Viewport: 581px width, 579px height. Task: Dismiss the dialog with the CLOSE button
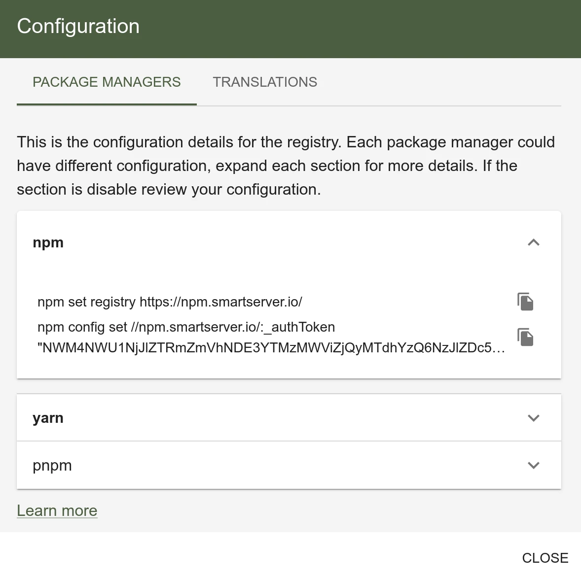point(545,558)
